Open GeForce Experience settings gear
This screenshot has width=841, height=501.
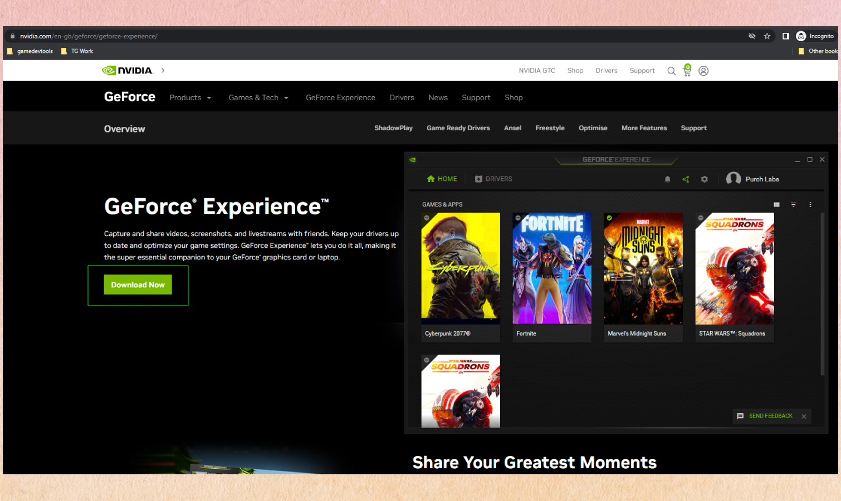coord(705,179)
